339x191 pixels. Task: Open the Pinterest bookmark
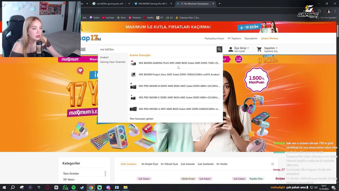point(135,18)
